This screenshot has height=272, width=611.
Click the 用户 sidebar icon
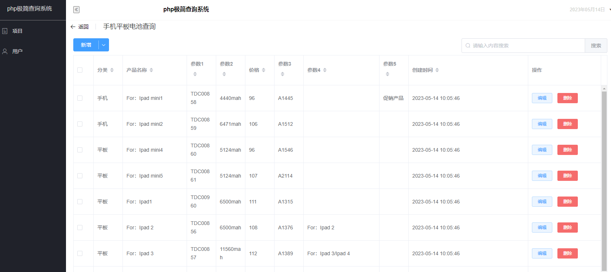(5, 51)
